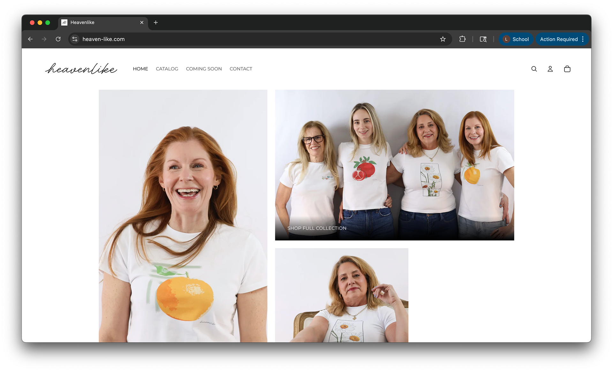Click Shop Full Collection link
This screenshot has width=613, height=371.
point(317,228)
